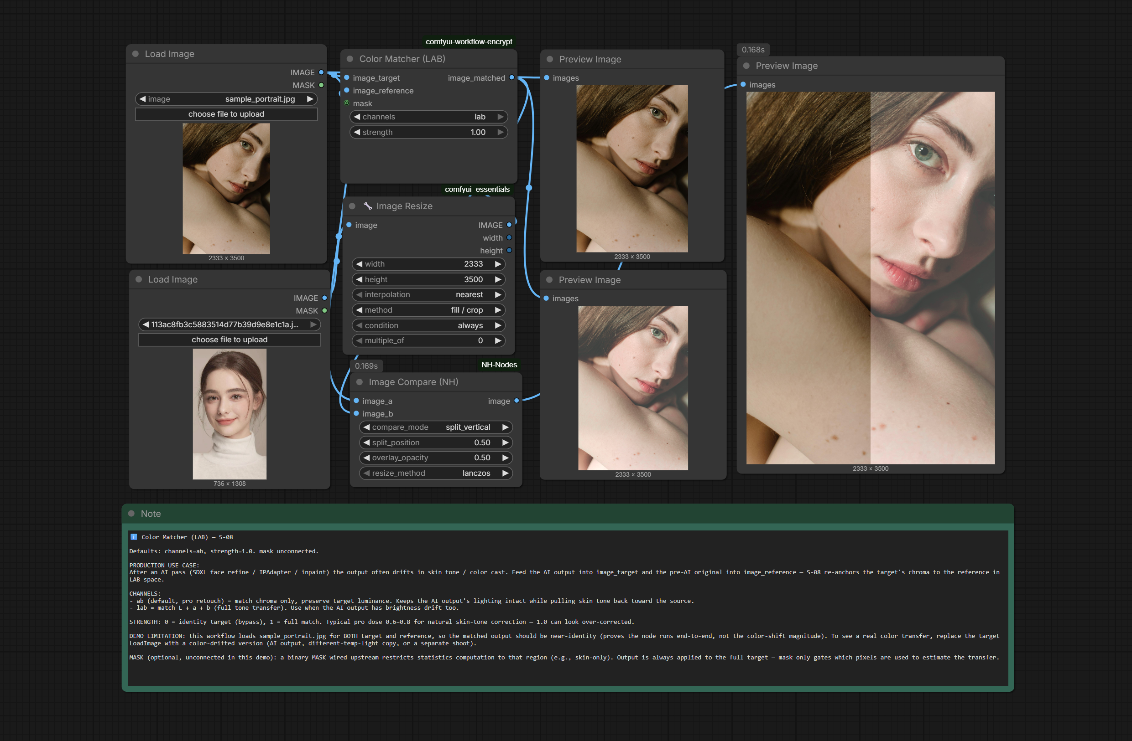
Task: Click the width output socket on Image Resize
Action: coord(509,237)
